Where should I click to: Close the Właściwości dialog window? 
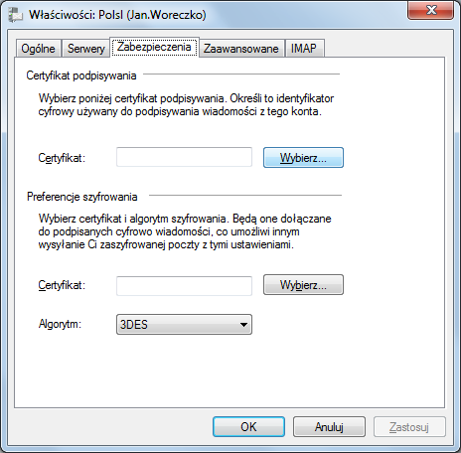tap(430, 10)
